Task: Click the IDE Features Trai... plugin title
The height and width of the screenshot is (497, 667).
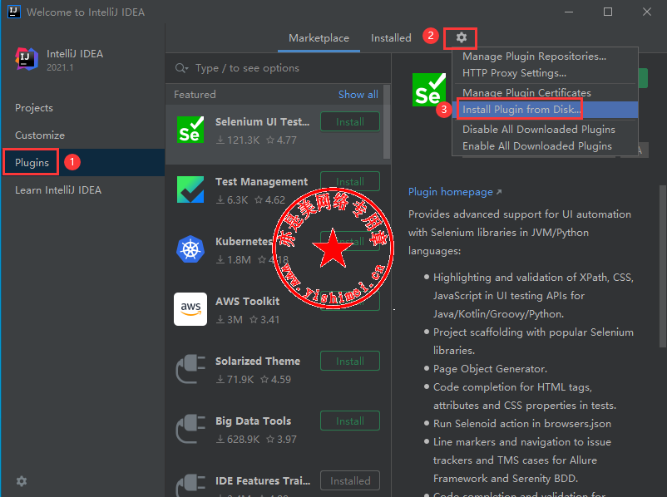Action: tap(263, 481)
